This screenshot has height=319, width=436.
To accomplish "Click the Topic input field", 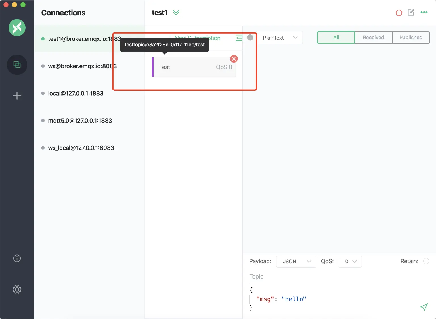I will point(338,277).
